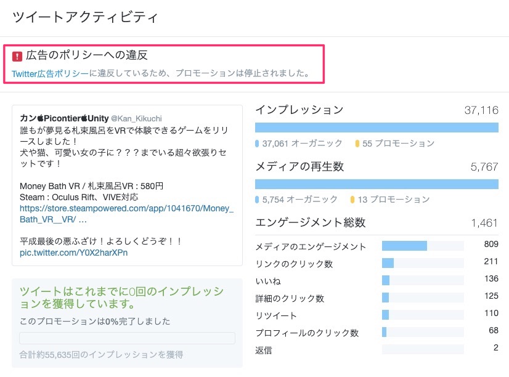
Task: Click the プロフィールのクリック数 label
Action: coord(307,333)
